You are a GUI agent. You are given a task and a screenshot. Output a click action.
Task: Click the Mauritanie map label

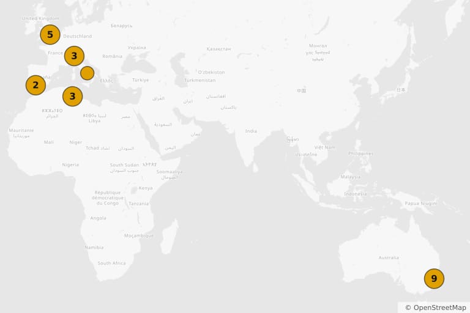click(x=21, y=130)
